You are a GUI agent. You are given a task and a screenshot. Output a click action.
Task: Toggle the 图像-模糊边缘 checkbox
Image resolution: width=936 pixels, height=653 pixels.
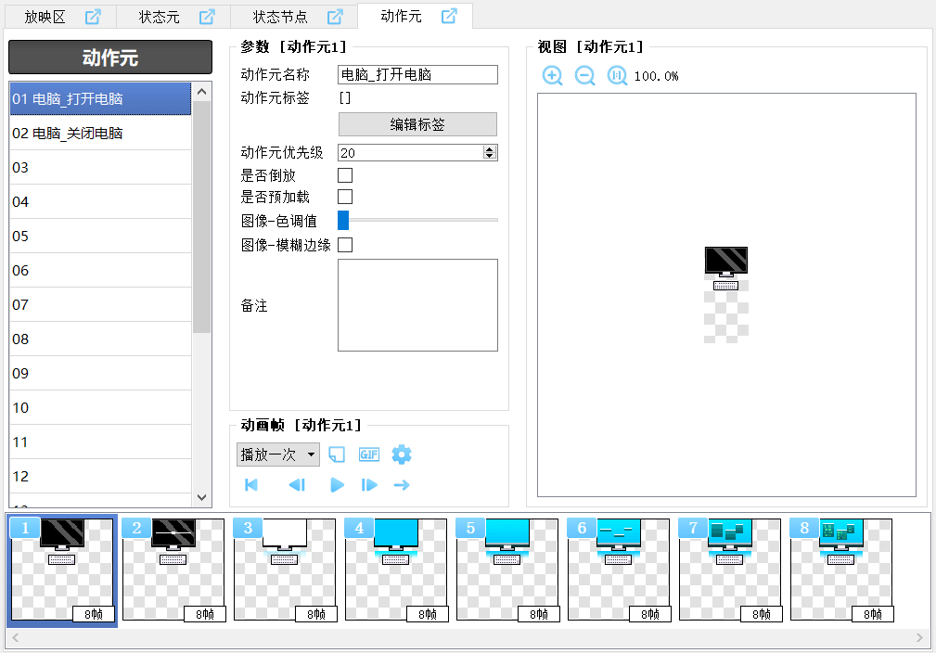click(345, 245)
